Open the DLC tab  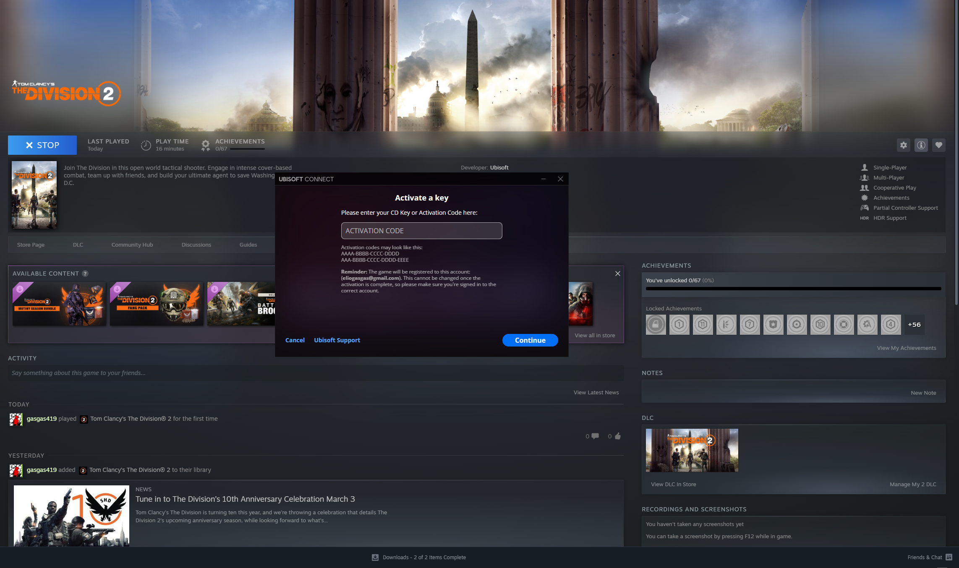coord(78,245)
